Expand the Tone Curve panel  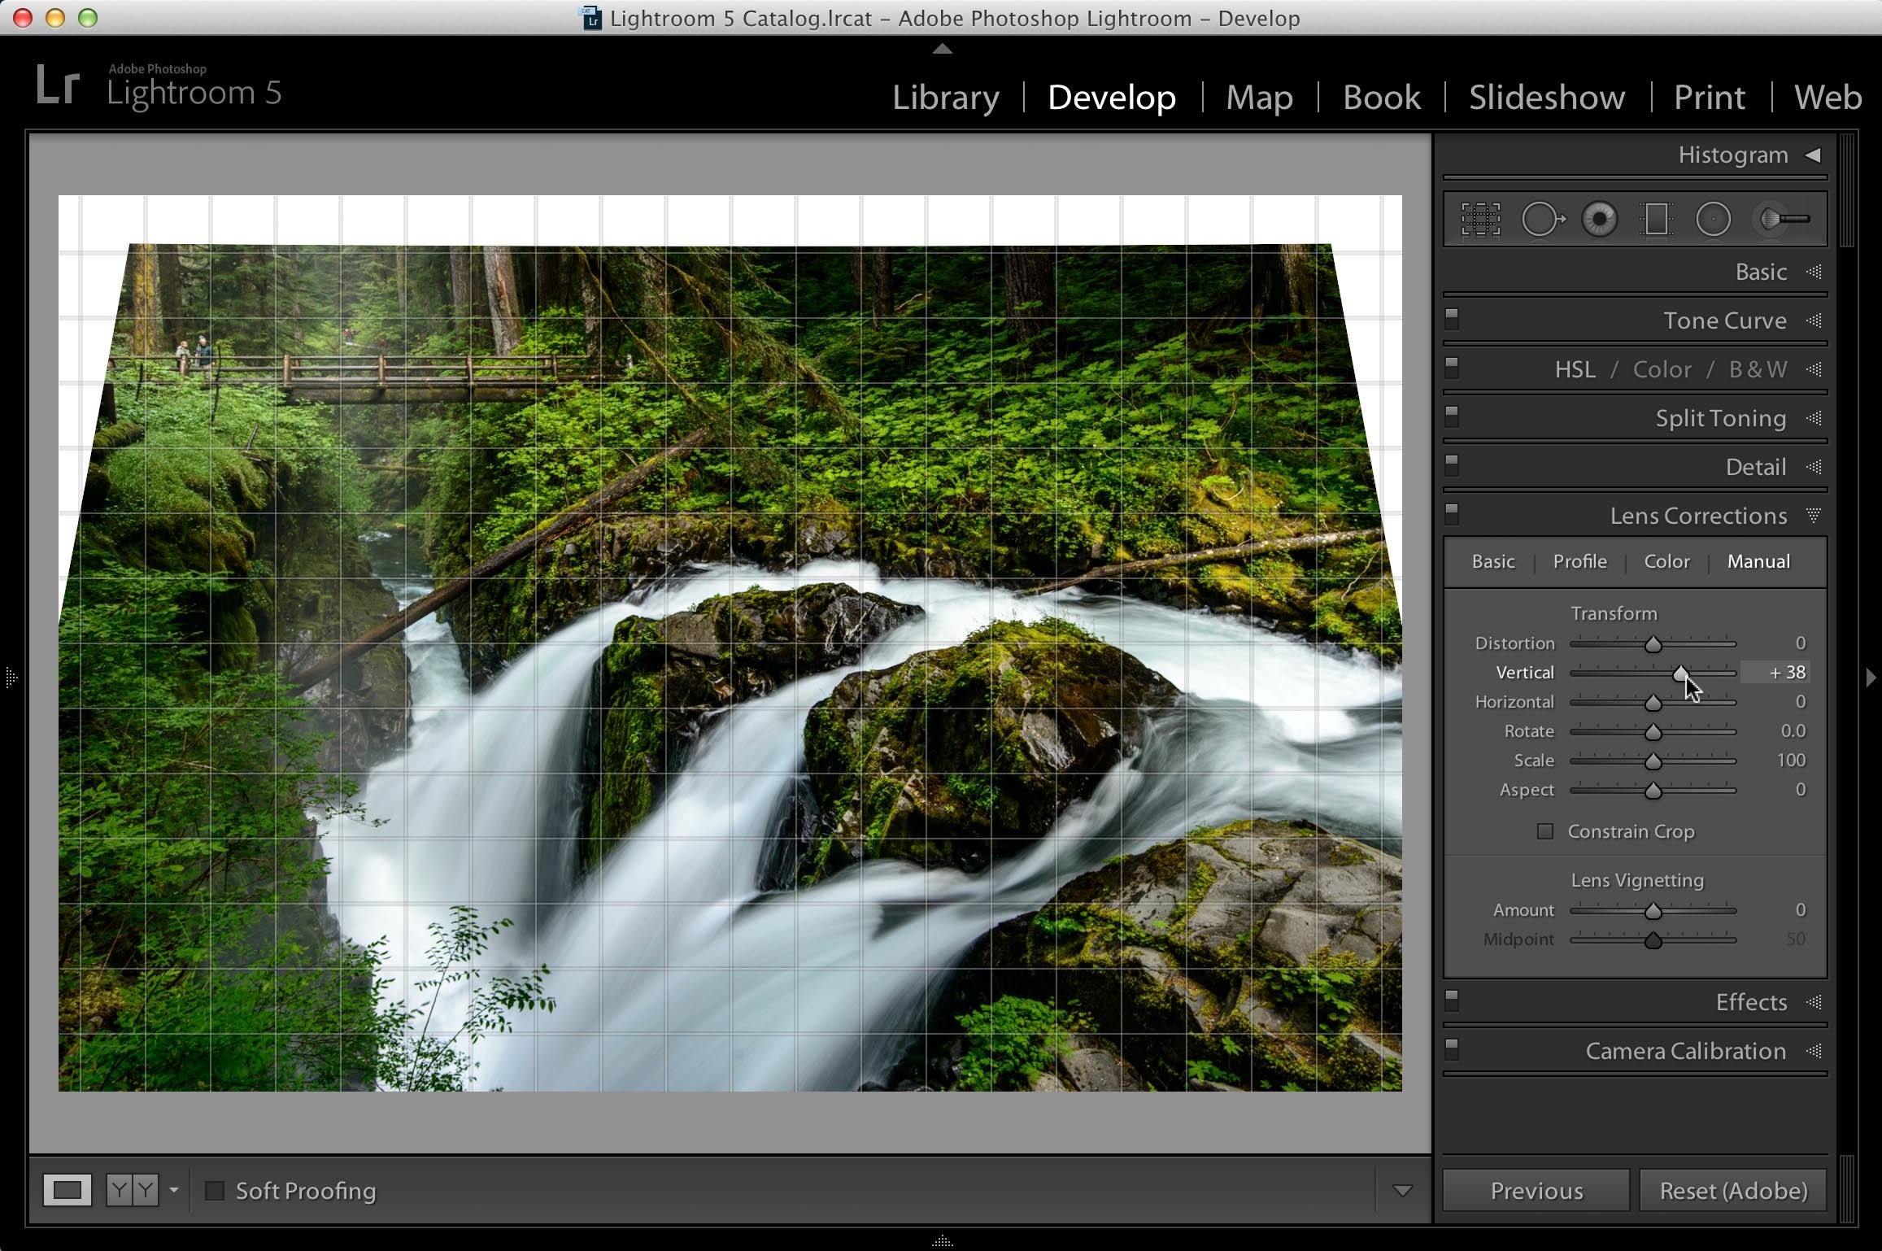click(x=1814, y=320)
